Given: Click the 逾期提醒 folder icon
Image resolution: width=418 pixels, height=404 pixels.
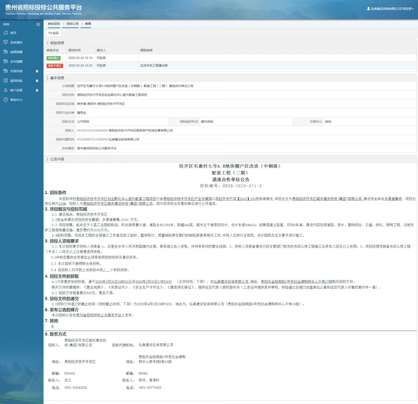Looking at the screenshot, I should pos(6,52).
